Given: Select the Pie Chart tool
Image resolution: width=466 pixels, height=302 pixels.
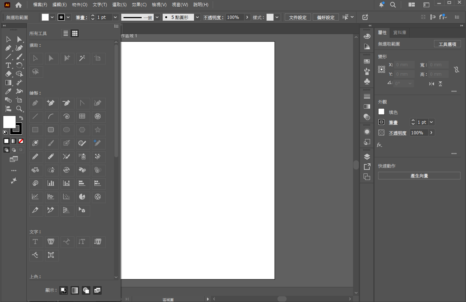Looking at the screenshot, I should point(82,197).
